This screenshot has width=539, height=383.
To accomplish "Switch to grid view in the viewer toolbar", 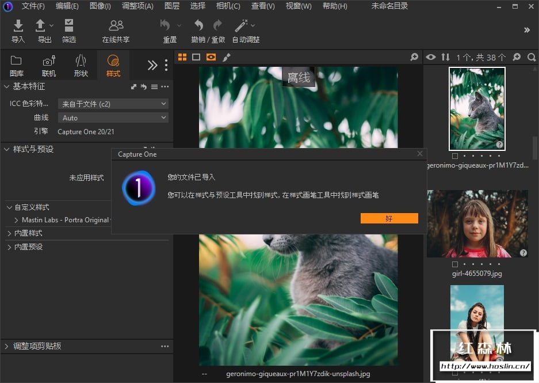I will pos(182,57).
